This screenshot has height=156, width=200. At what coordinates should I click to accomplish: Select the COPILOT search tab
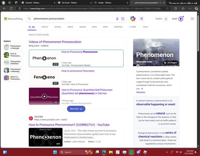pos(45,27)
